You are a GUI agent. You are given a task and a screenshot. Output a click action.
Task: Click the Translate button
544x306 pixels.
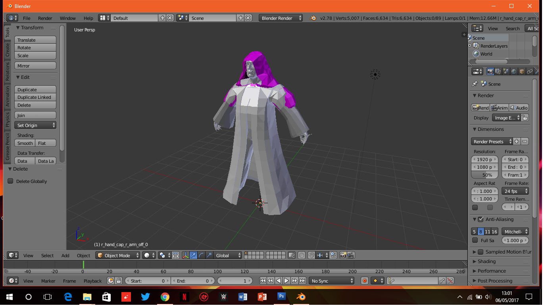point(35,40)
